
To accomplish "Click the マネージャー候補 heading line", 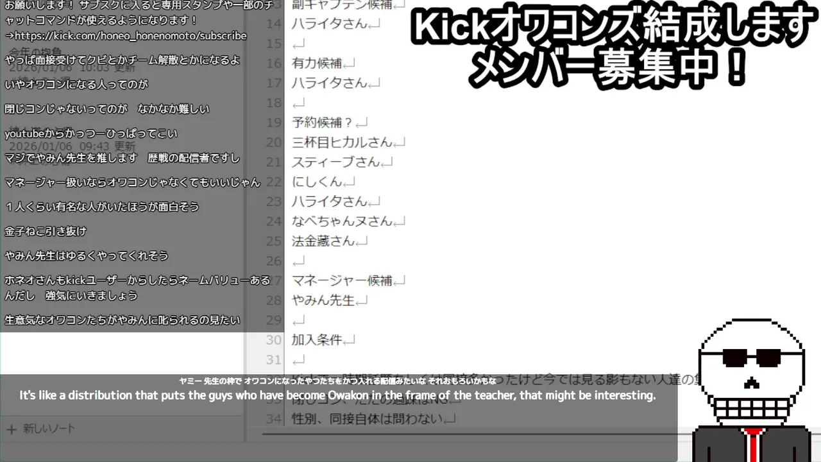I will point(342,280).
